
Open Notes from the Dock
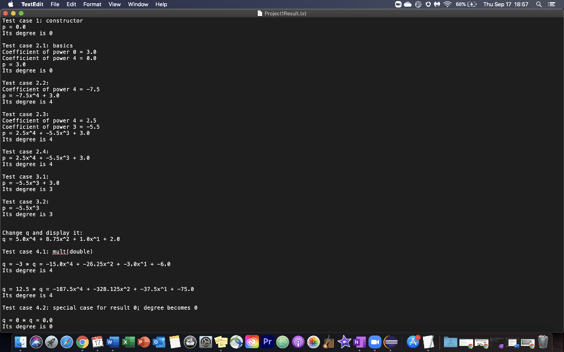coord(175,342)
